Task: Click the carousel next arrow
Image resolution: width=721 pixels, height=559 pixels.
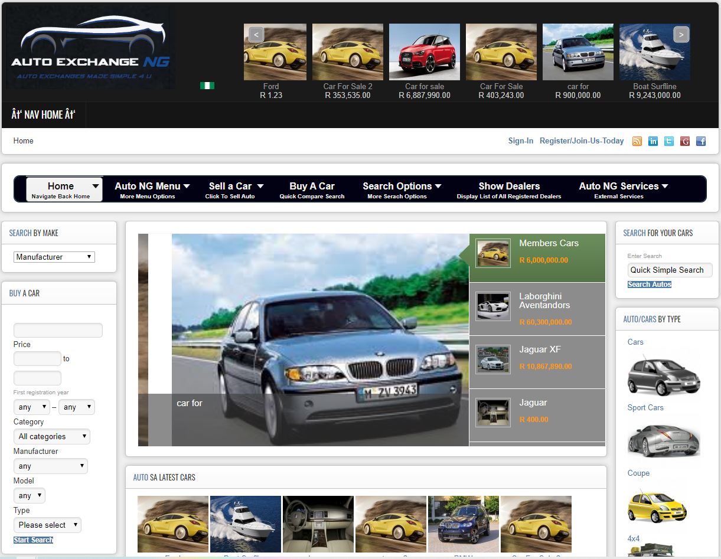Action: point(681,35)
